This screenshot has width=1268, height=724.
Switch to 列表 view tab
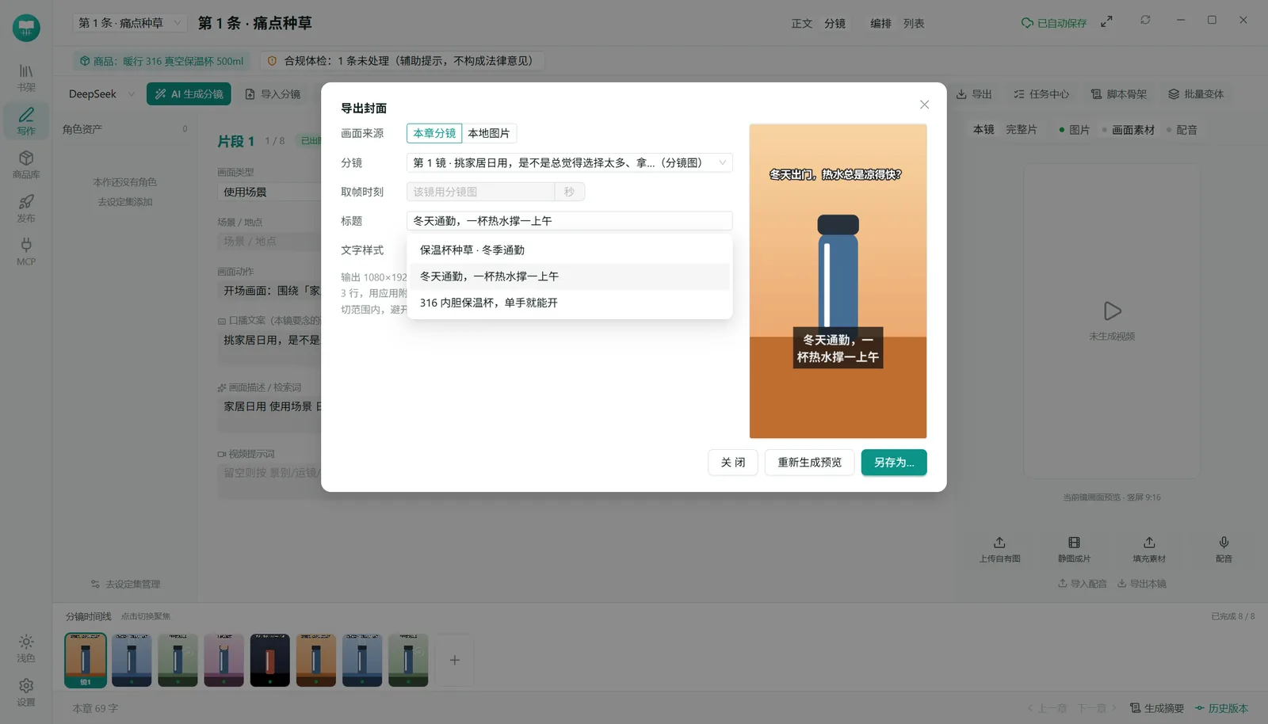914,24
